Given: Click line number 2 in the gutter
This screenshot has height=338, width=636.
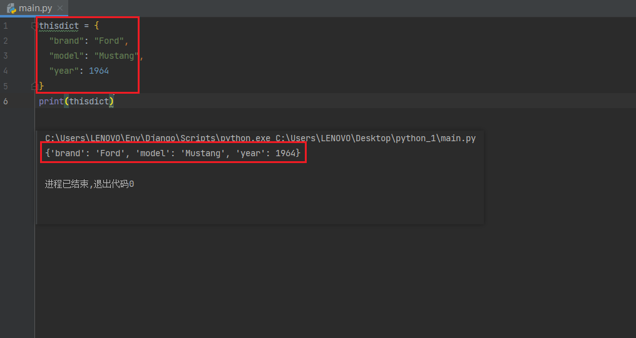Looking at the screenshot, I should click(5, 41).
